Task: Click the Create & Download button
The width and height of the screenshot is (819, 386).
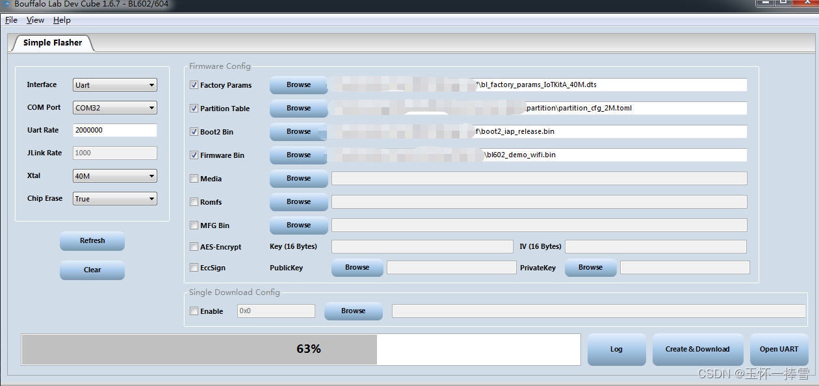Action: (x=698, y=350)
